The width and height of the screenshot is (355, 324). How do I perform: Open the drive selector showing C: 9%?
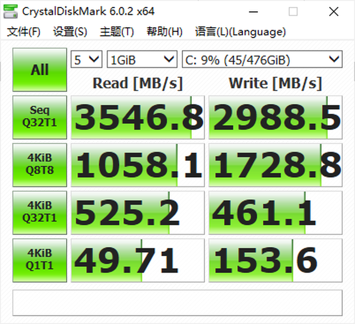pos(262,59)
